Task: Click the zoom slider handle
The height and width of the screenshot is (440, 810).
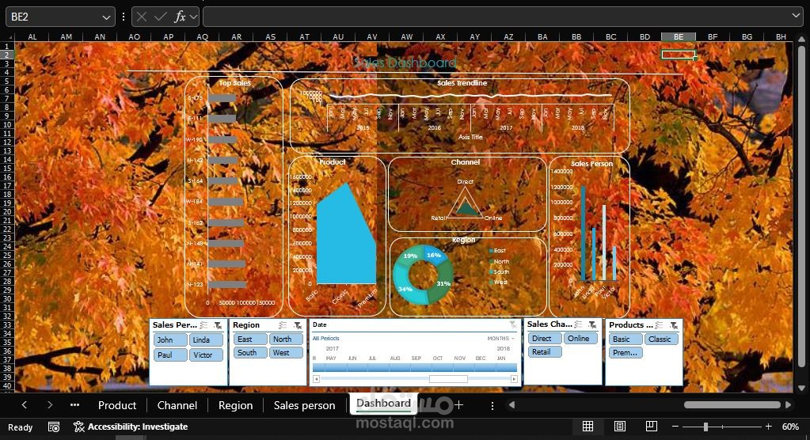Action: (705, 427)
